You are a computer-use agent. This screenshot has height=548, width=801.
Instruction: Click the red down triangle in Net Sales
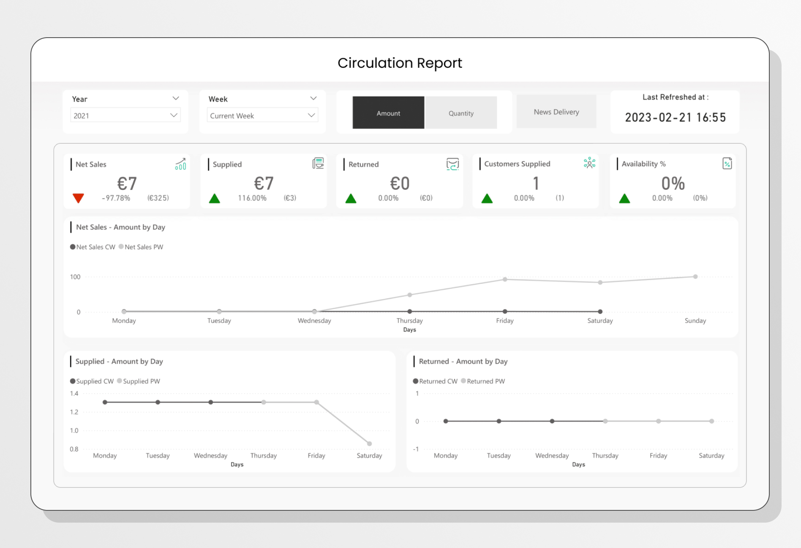click(78, 198)
